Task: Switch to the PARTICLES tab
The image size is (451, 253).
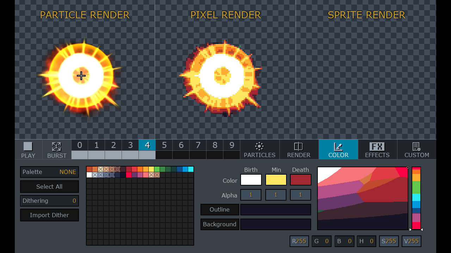Action: (259, 155)
